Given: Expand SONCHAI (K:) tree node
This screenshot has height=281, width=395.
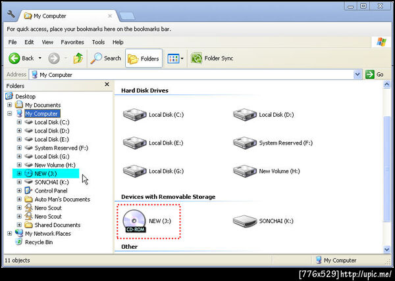Looking at the screenshot, I should (x=19, y=182).
